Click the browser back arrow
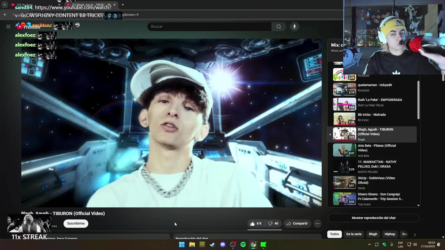 tap(5, 15)
